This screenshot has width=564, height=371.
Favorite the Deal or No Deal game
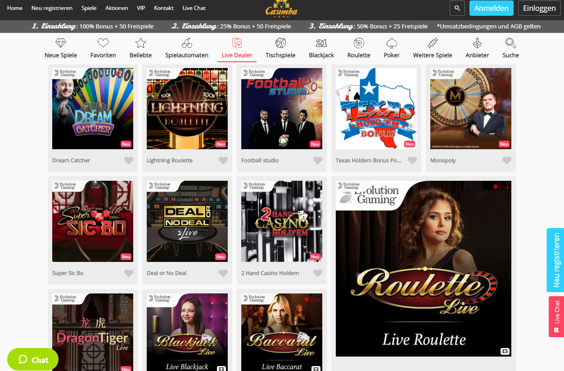223,273
